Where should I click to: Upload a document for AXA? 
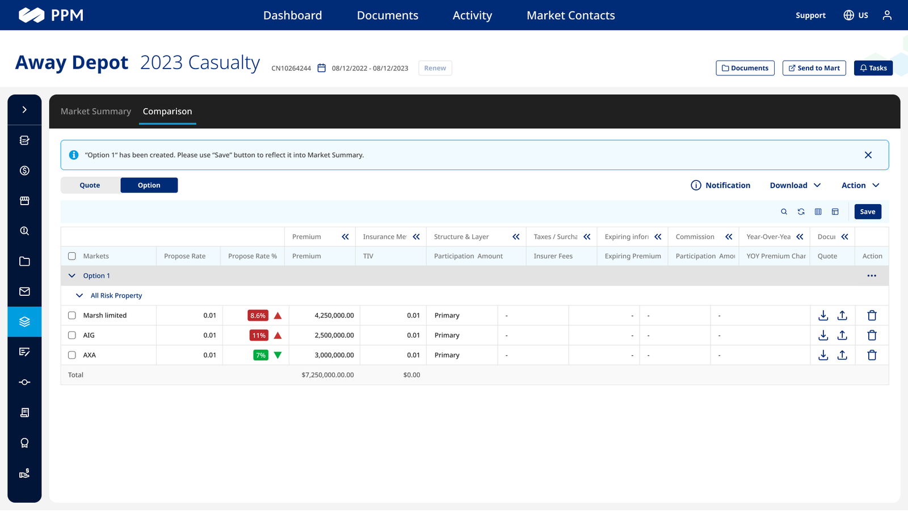(842, 355)
